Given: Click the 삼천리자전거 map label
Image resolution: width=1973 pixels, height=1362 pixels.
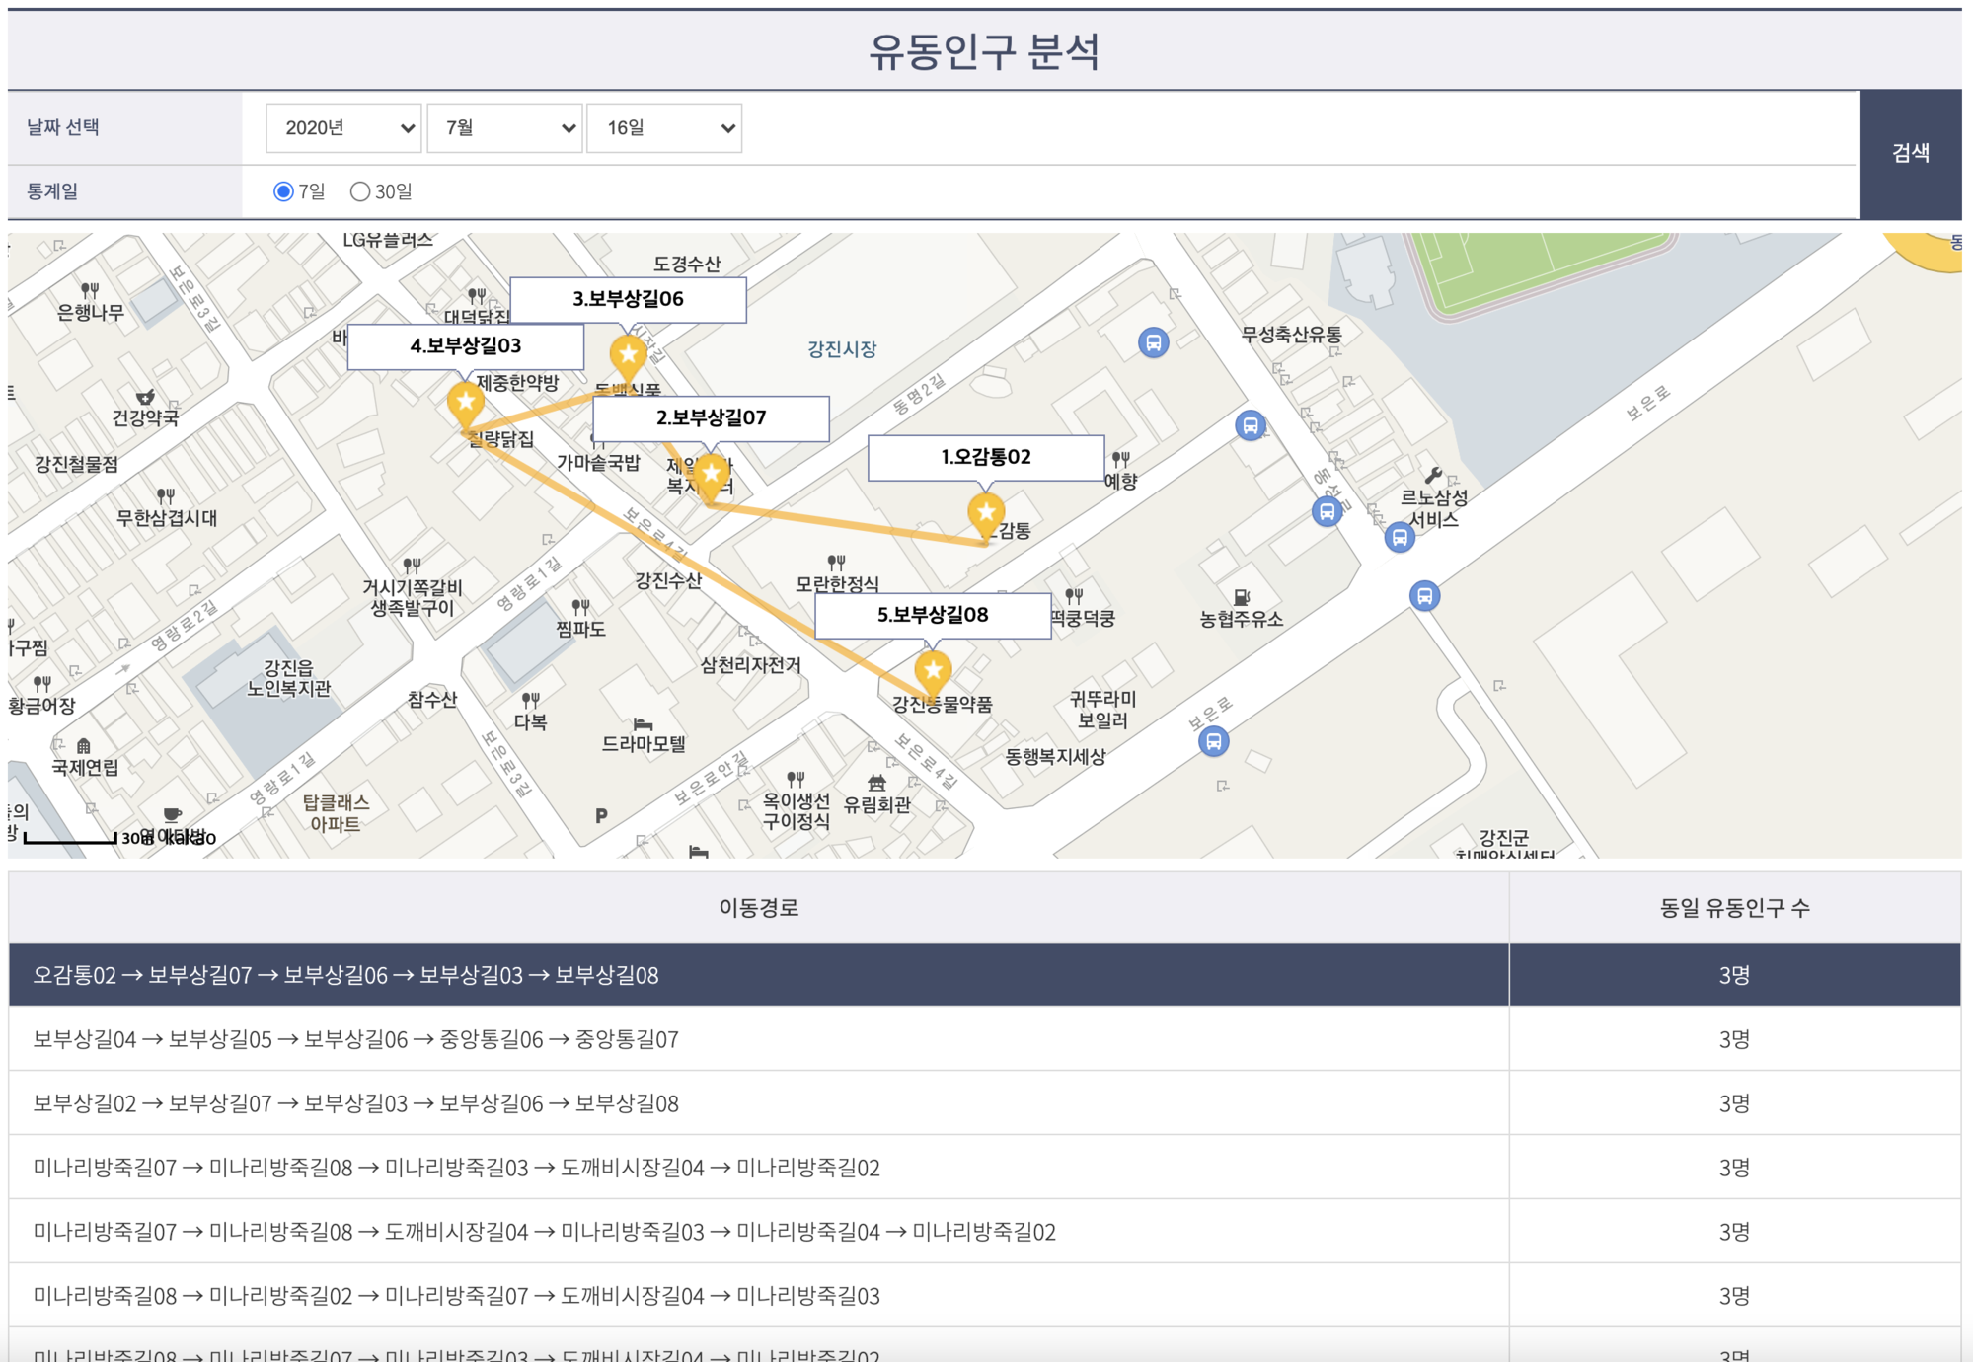Looking at the screenshot, I should [750, 665].
